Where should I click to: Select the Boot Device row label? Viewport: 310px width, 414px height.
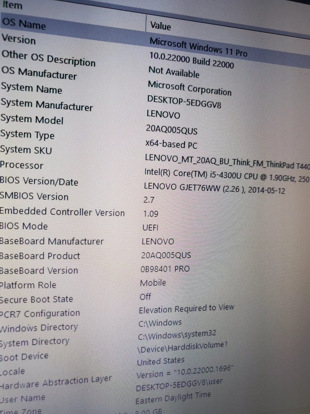click(24, 356)
